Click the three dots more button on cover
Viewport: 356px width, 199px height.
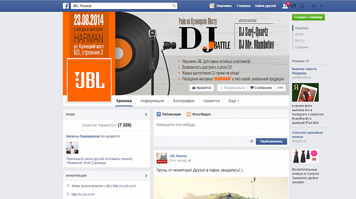[280, 88]
